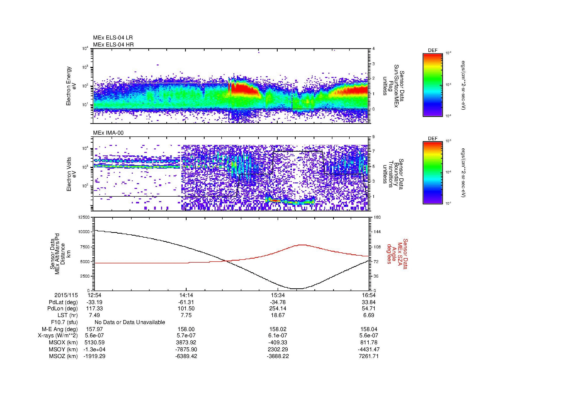Click MSOX value '5130.59'
This screenshot has height=413, width=585.
click(x=94, y=343)
